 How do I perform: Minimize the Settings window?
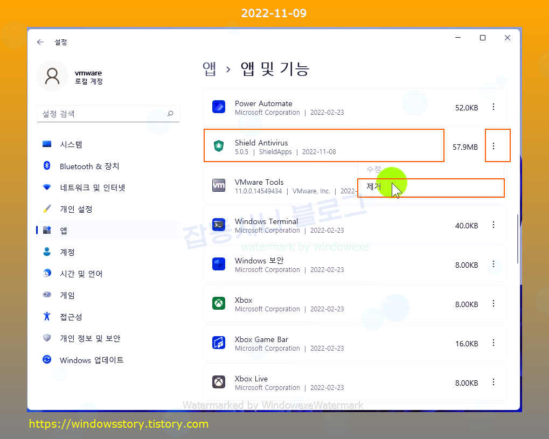pyautogui.click(x=457, y=38)
